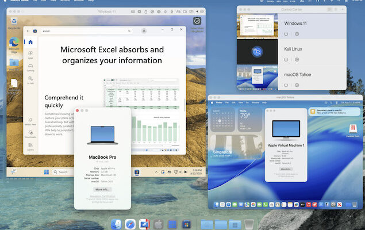Click the search magnifier in Store search box
Image resolution: width=365 pixels, height=230 pixels.
[x=129, y=31]
